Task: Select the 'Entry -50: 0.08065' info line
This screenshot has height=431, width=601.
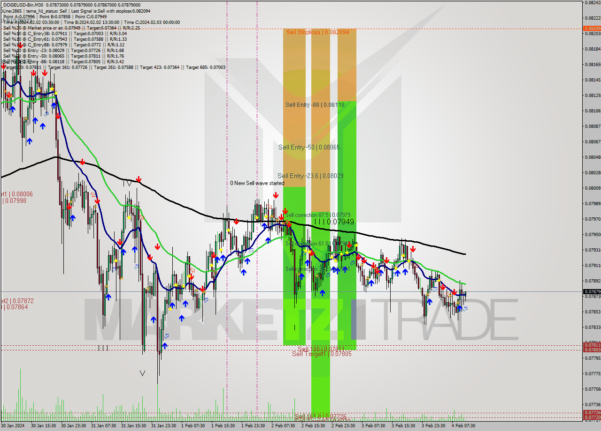Action: point(63,56)
